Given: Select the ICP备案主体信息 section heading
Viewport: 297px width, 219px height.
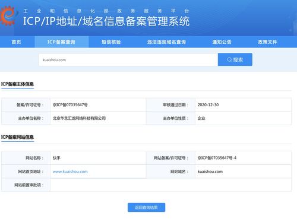Looking at the screenshot, I should point(17,84).
